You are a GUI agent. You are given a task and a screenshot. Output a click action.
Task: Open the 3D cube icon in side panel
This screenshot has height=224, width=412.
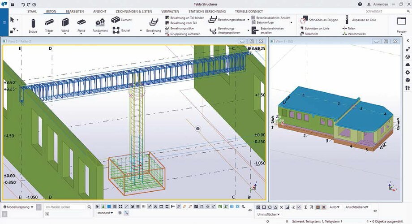408,80
